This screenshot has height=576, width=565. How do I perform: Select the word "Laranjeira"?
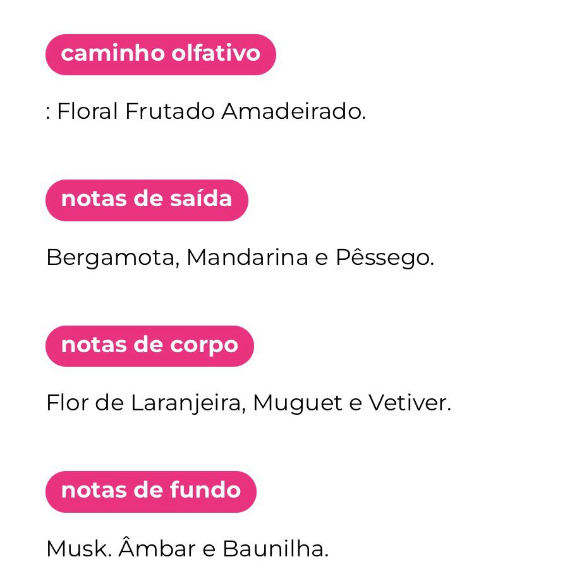[x=187, y=403]
